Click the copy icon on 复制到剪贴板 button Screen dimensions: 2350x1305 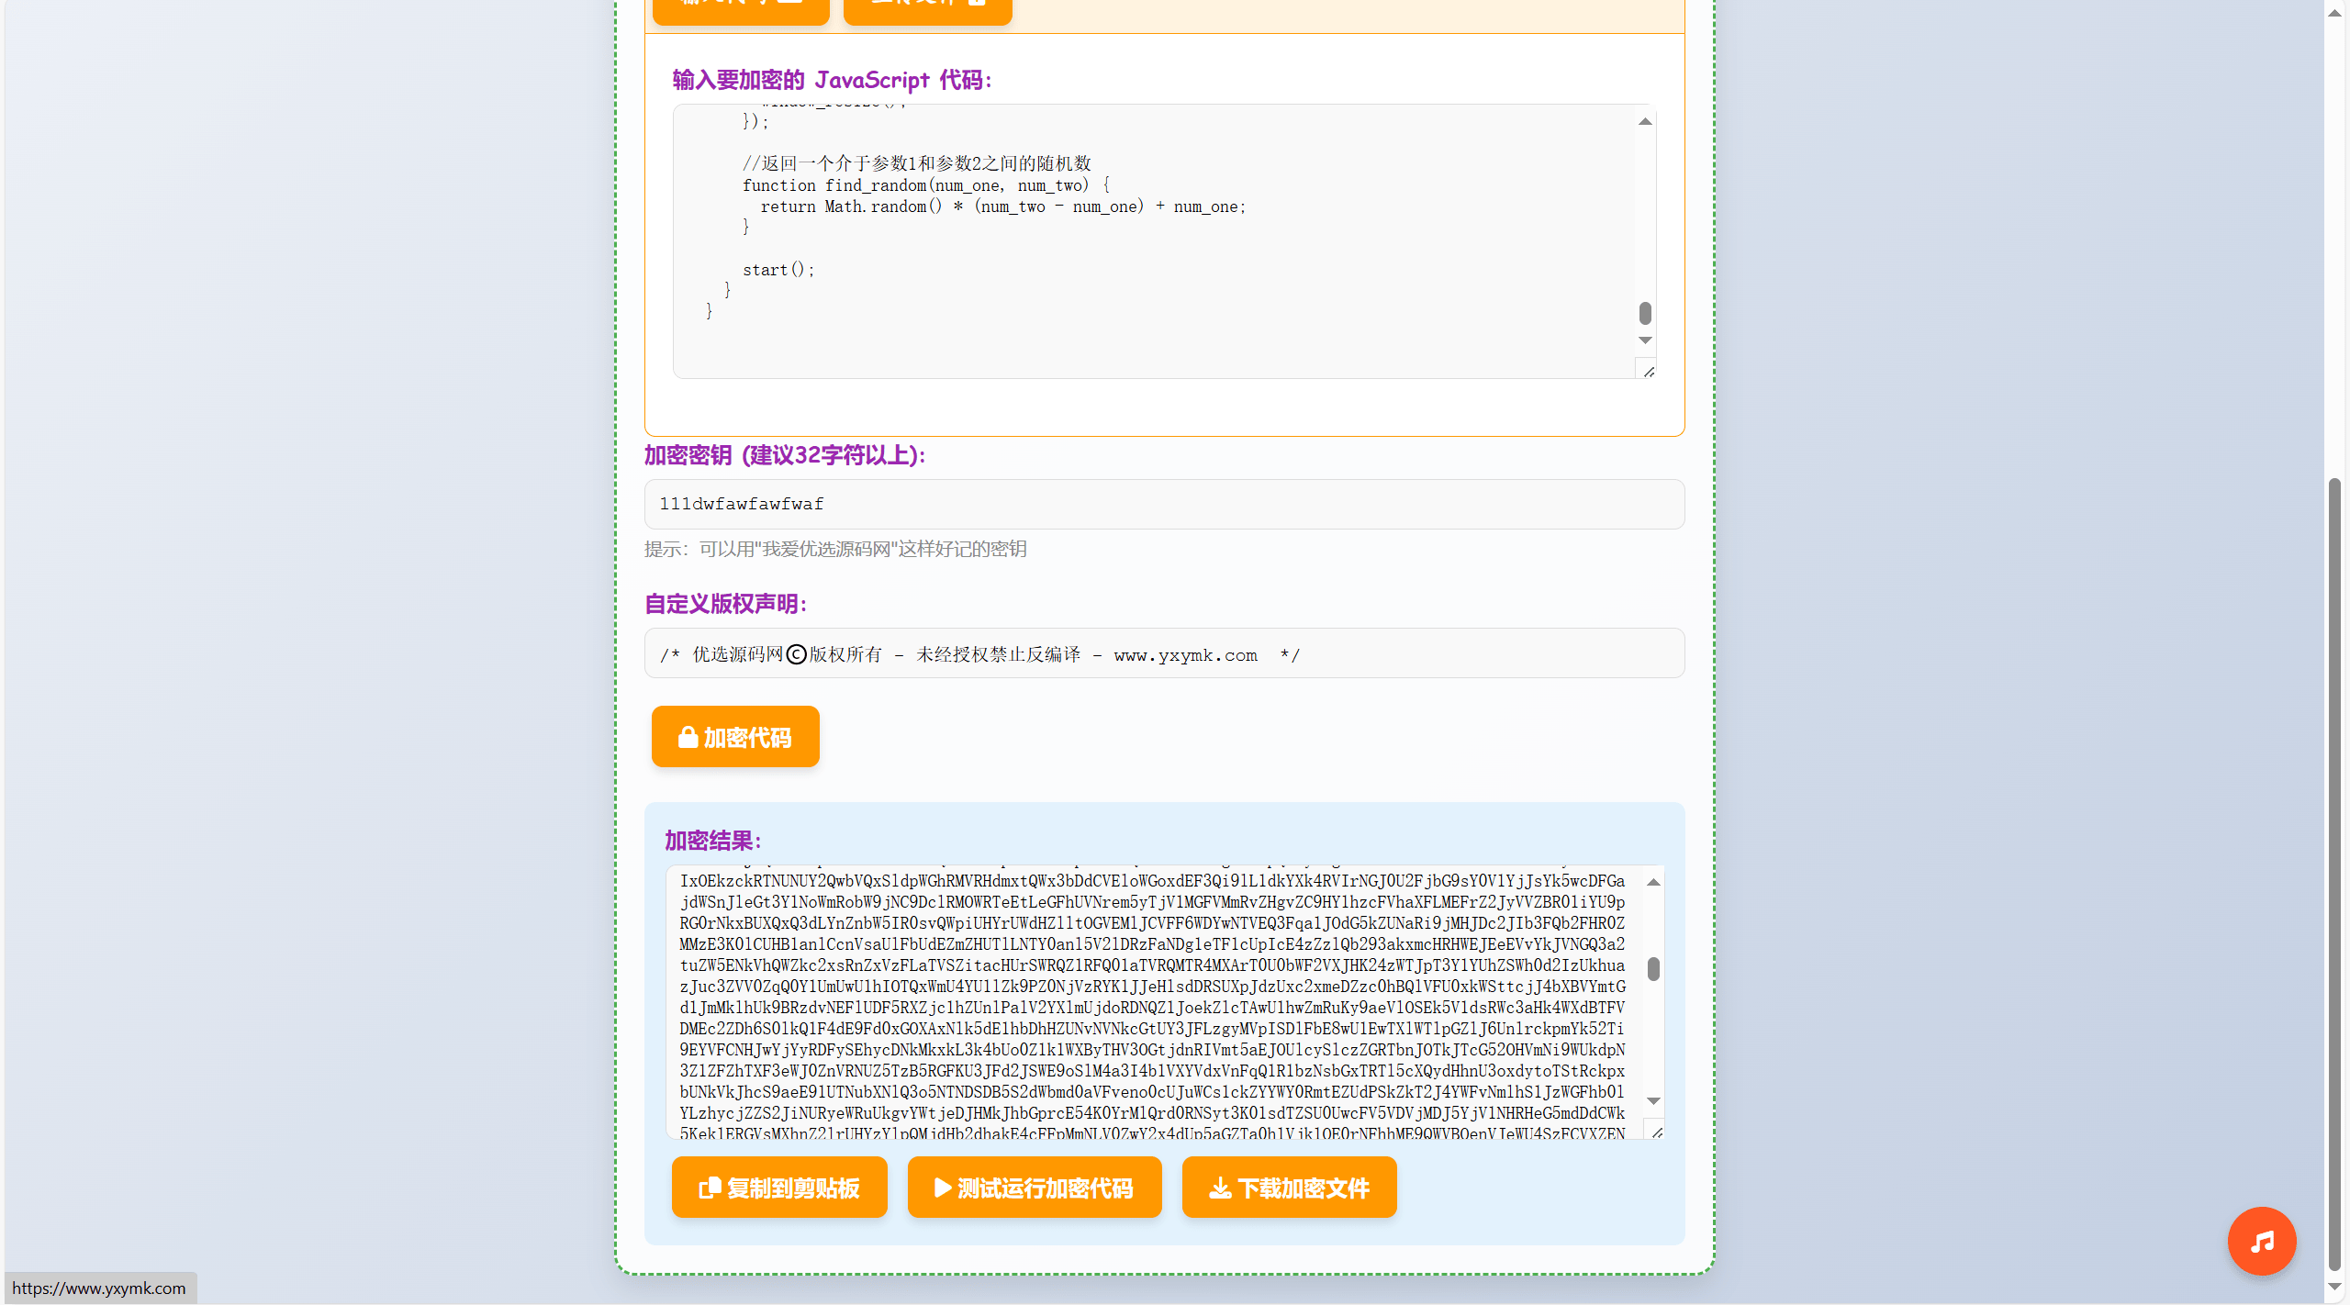click(x=710, y=1188)
